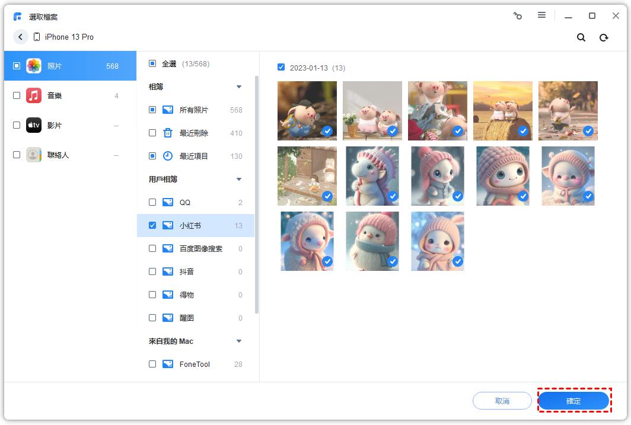Uncheck the 2023-01-13 date group checkbox
This screenshot has height=425, width=631.
click(281, 68)
